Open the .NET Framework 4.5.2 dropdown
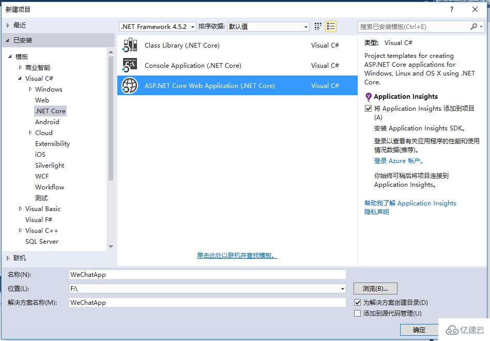 tap(158, 26)
